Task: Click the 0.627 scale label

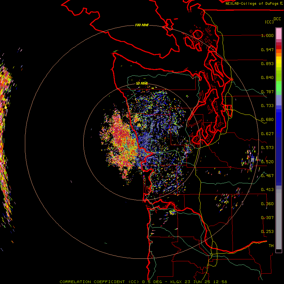Action: [267, 134]
